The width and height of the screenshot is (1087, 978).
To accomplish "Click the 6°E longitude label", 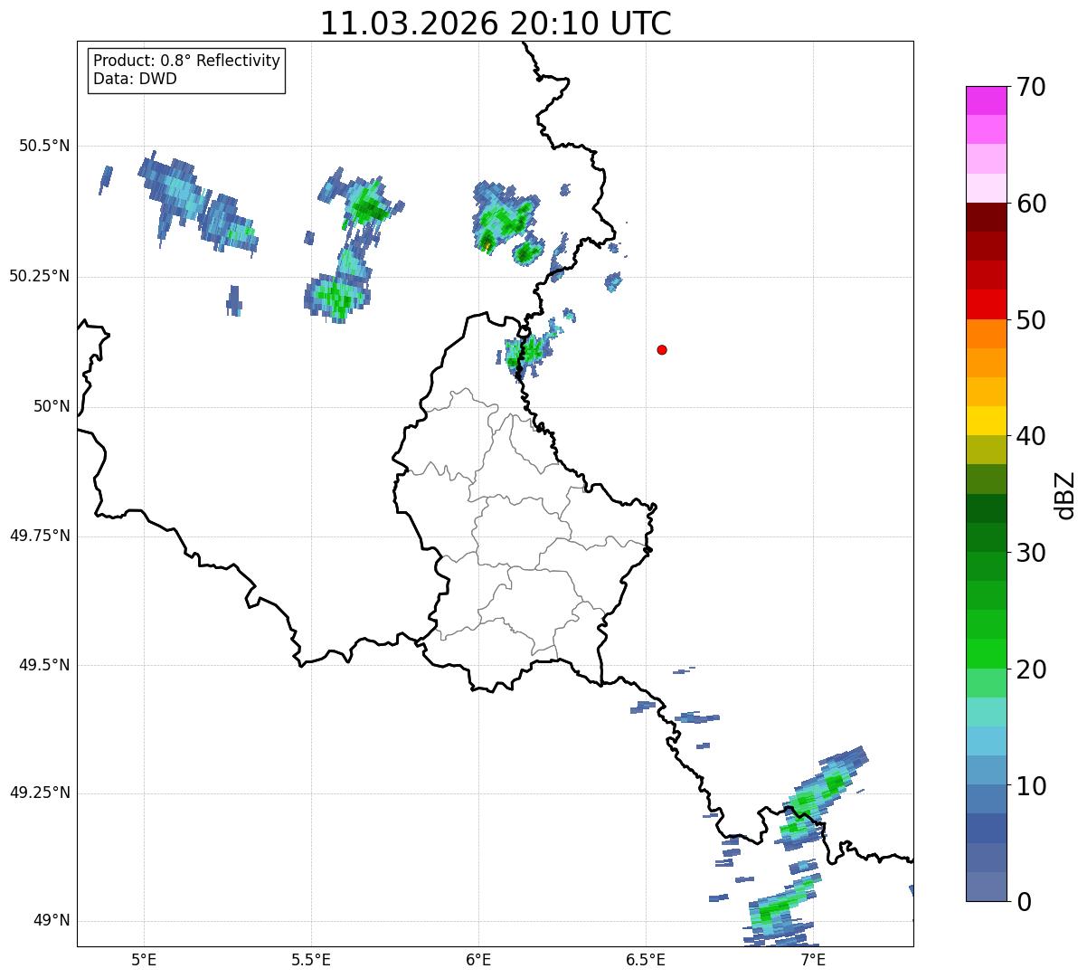I will click(x=478, y=959).
